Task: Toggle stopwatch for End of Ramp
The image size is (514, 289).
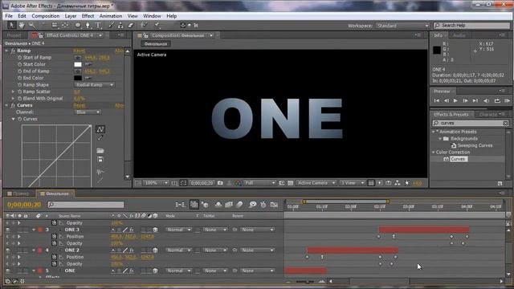Action: 19,71
